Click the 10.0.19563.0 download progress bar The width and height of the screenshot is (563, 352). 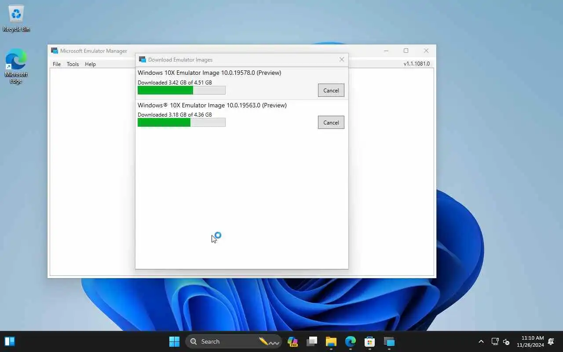coord(182,122)
